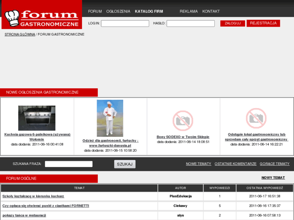Click no-photo icon above Odstąpię lokal listing
The height and width of the screenshot is (220, 294).
tap(256, 118)
